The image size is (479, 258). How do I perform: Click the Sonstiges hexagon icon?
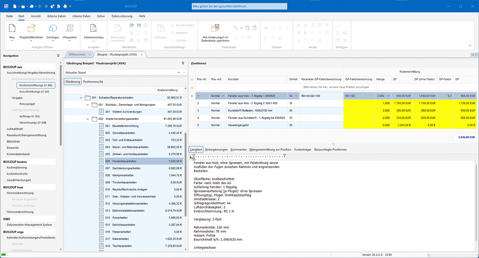point(53,28)
